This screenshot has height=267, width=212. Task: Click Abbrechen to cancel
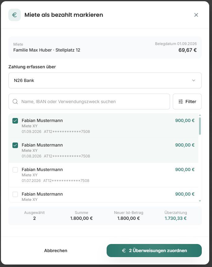(x=55, y=251)
